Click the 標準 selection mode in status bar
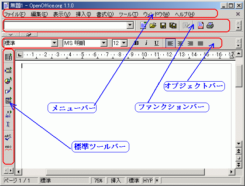The width and height of the screenshot is (245, 186). coord(134,180)
